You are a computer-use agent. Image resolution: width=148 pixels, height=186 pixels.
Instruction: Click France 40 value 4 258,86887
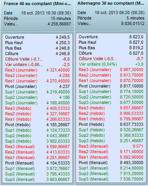click(59, 24)
